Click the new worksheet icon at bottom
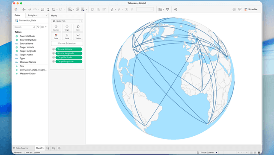274x155 pixels. tap(48, 148)
